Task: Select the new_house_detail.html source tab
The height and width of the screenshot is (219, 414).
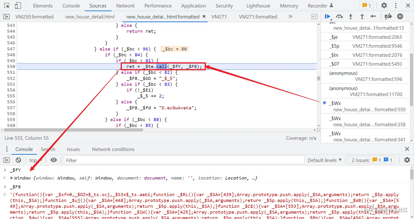Action: pyautogui.click(x=90, y=17)
